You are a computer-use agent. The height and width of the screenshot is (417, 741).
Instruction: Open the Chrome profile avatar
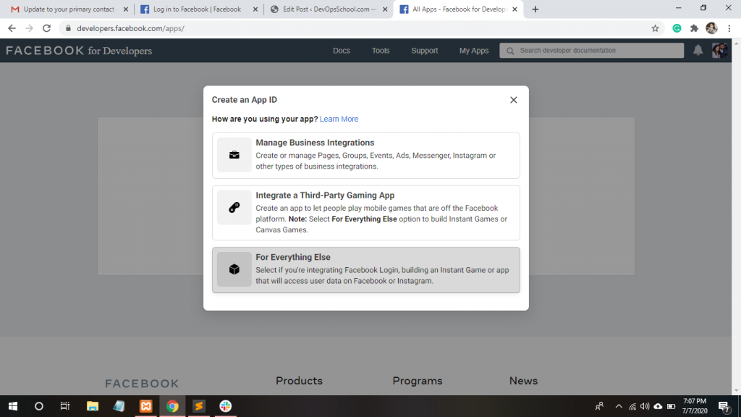711,28
